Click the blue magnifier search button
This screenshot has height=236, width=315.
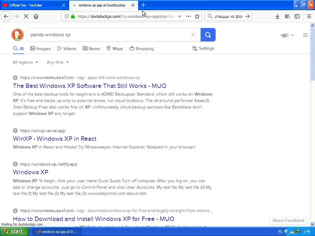coord(208,35)
